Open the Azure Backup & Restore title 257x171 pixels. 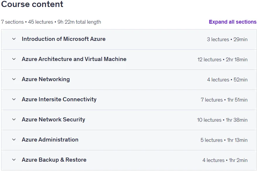(54, 160)
